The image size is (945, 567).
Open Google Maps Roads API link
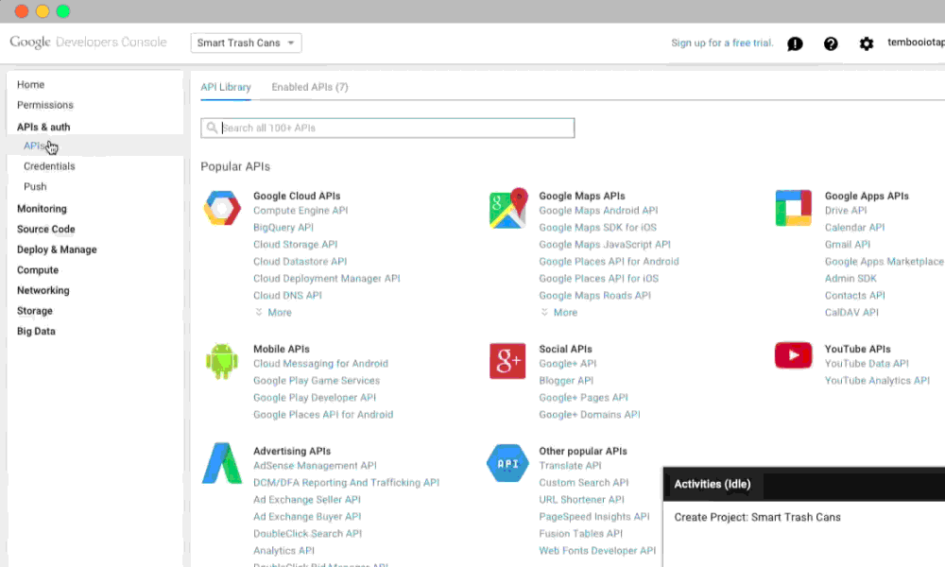[594, 296]
